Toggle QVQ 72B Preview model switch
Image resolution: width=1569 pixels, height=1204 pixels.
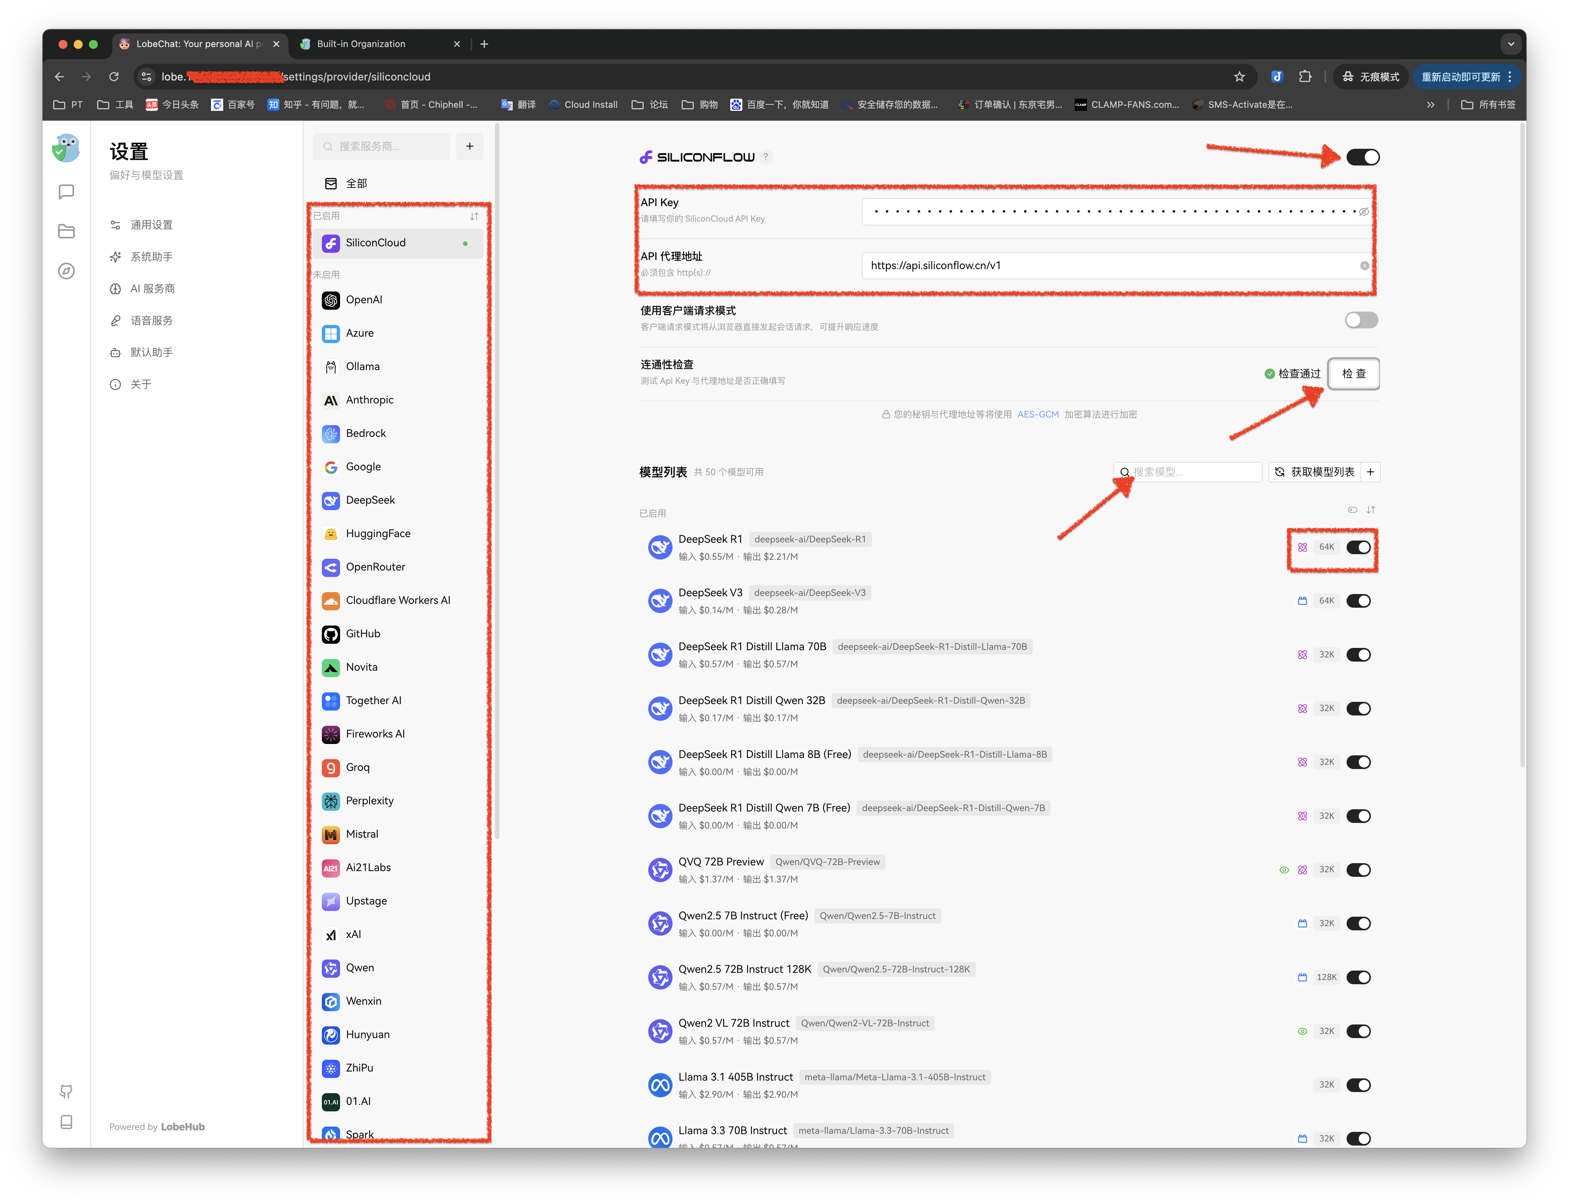click(x=1358, y=869)
